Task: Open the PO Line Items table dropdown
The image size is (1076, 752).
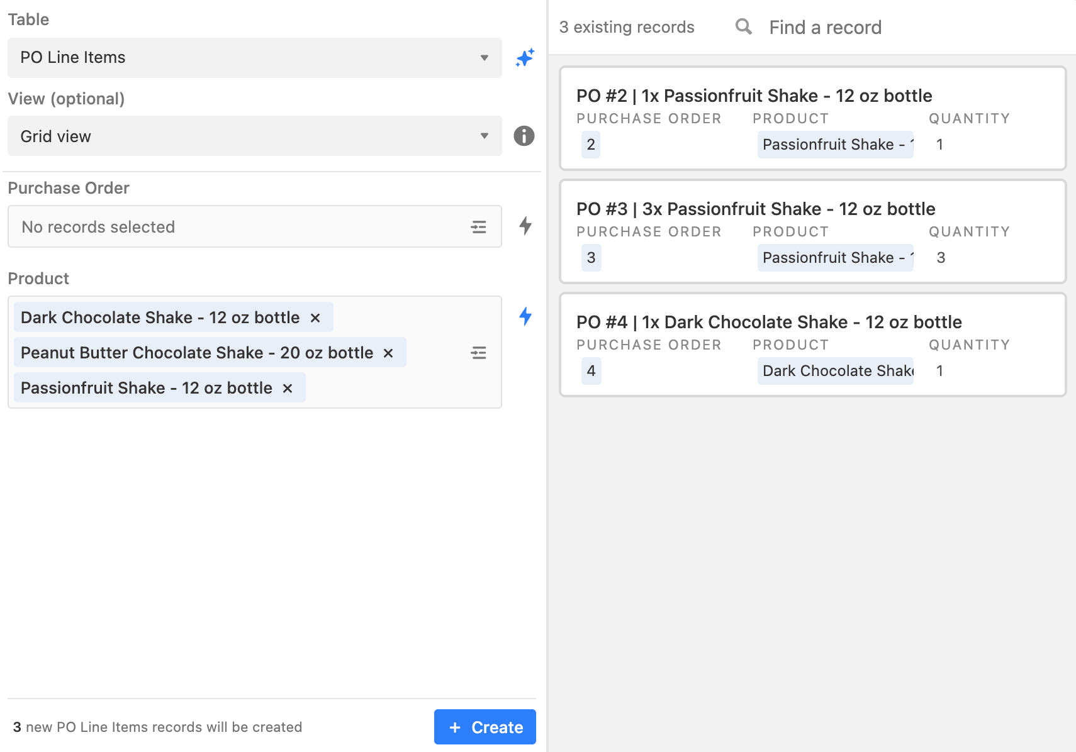Action: (254, 58)
